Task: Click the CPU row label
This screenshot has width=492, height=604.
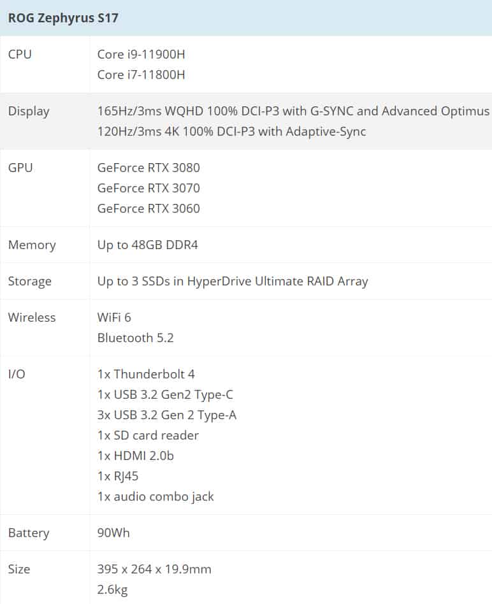Action: (x=20, y=54)
